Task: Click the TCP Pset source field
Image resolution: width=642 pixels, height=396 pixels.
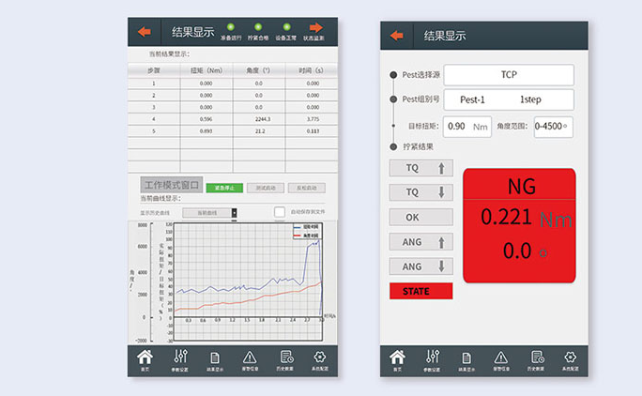Action: (x=509, y=74)
